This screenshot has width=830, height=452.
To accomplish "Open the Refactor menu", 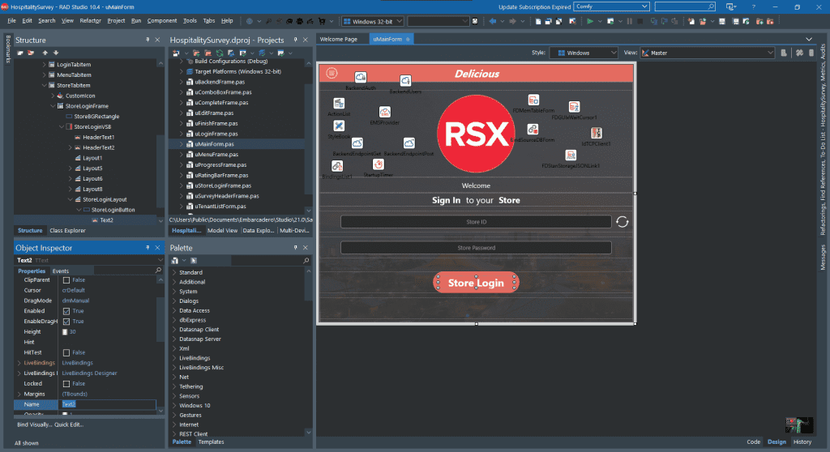I will pyautogui.click(x=90, y=20).
